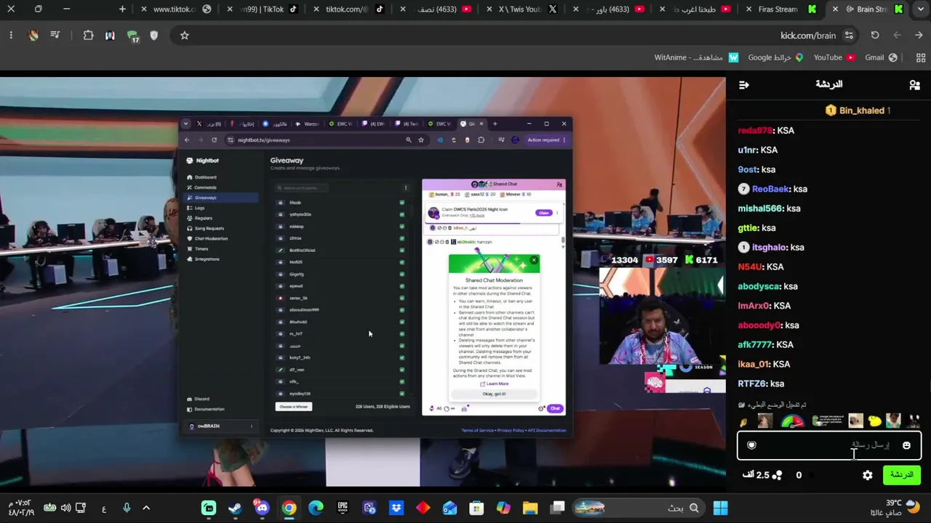The height and width of the screenshot is (523, 931).
Task: Show the chat users list icon
Action: (x=914, y=85)
